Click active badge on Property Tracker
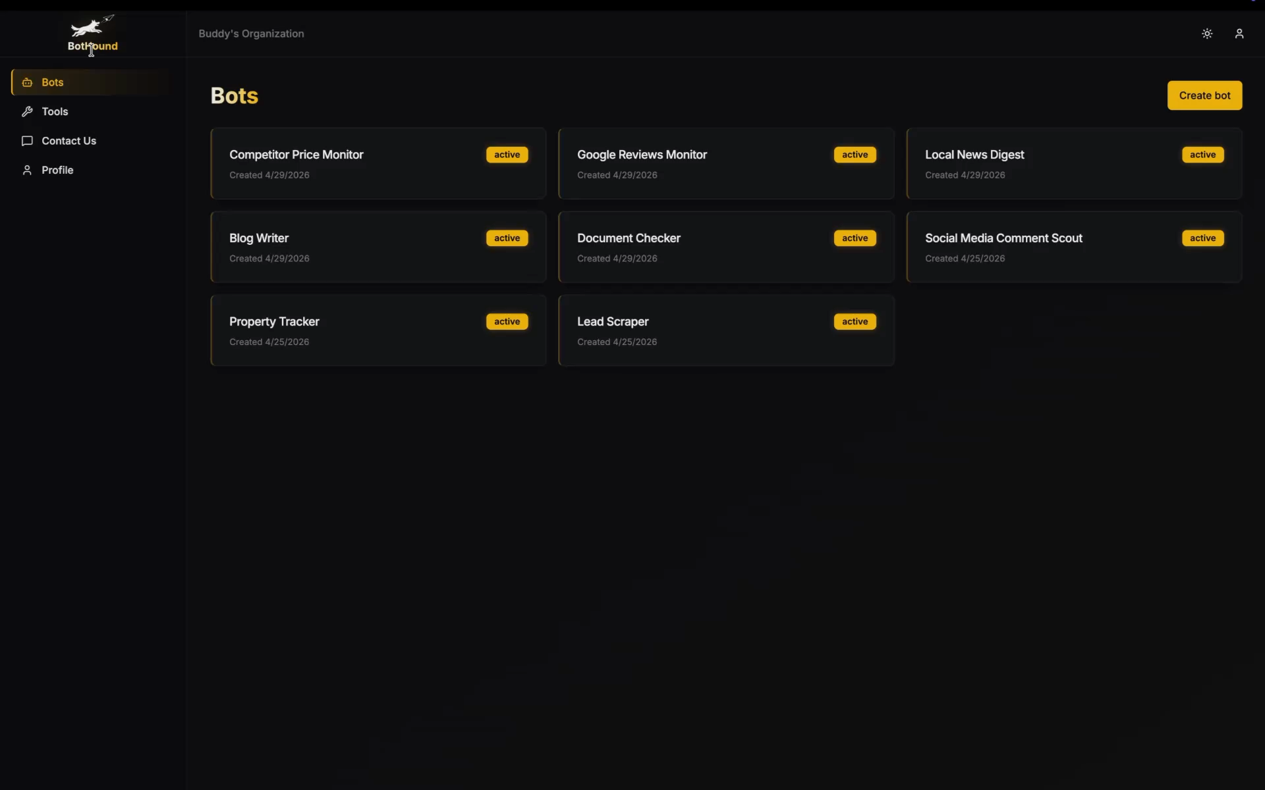Viewport: 1265px width, 790px height. pyautogui.click(x=507, y=322)
